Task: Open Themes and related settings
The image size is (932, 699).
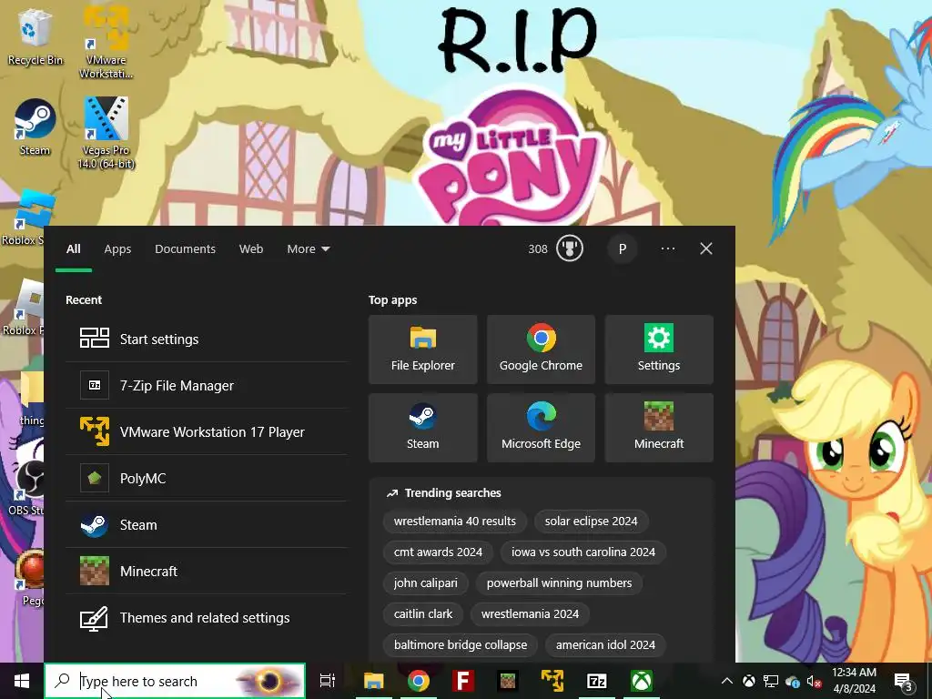Action: point(206,617)
